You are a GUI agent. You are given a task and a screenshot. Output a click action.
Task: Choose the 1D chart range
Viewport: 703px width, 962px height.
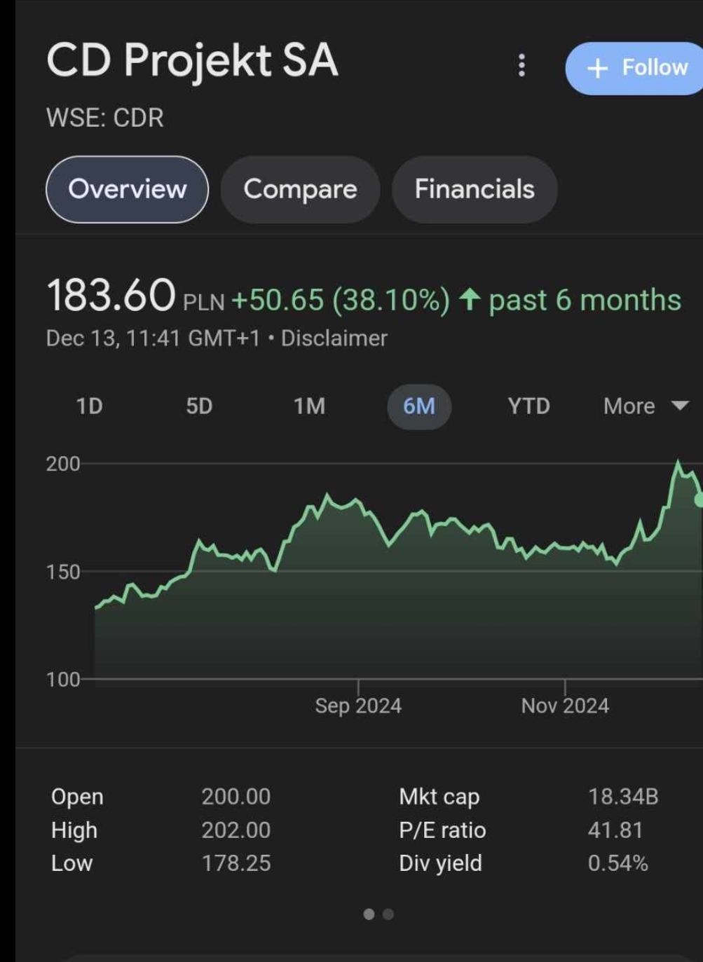tap(89, 406)
